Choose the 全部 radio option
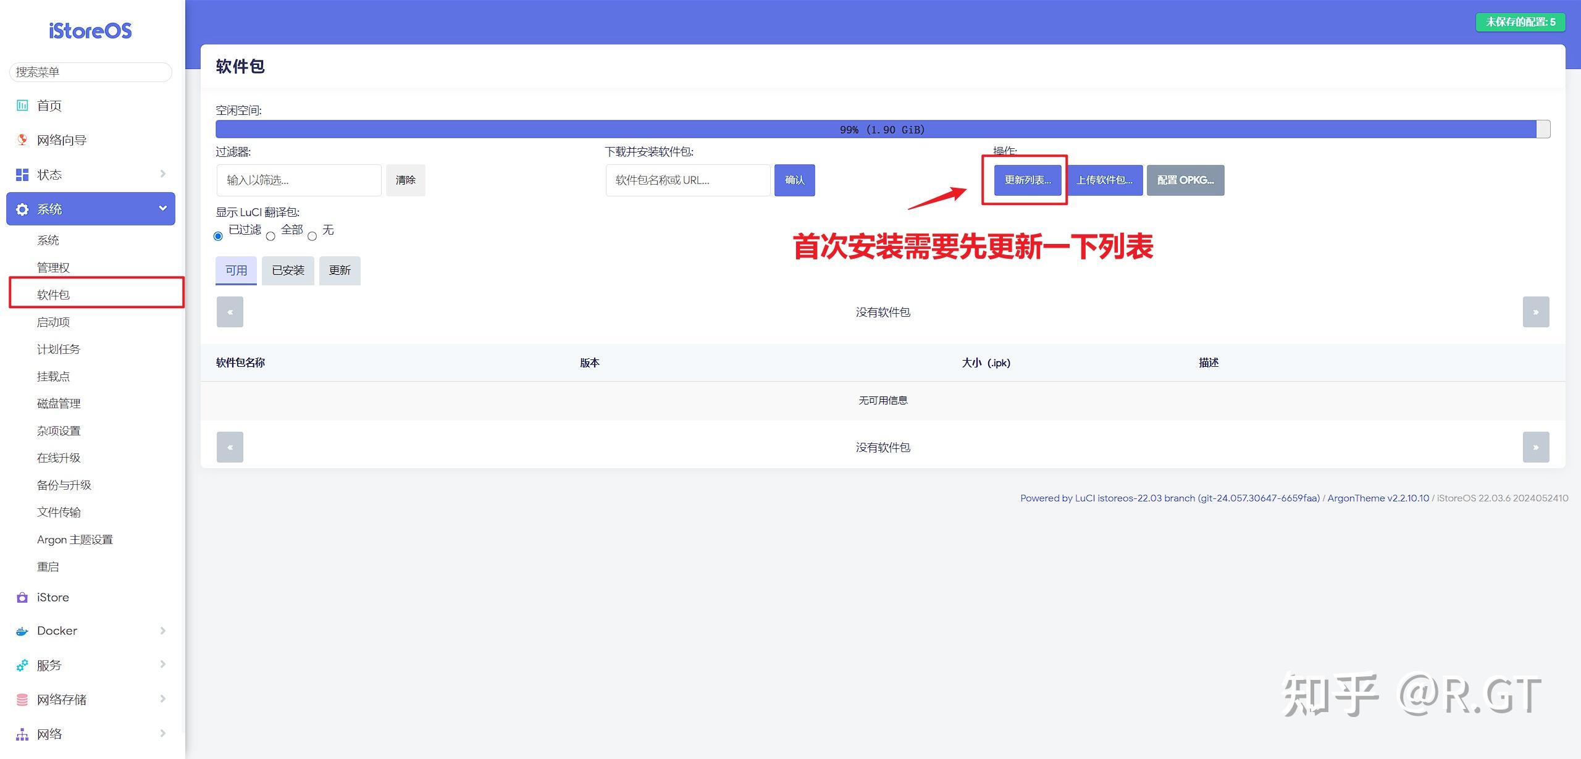Image resolution: width=1581 pixels, height=759 pixels. click(x=270, y=236)
